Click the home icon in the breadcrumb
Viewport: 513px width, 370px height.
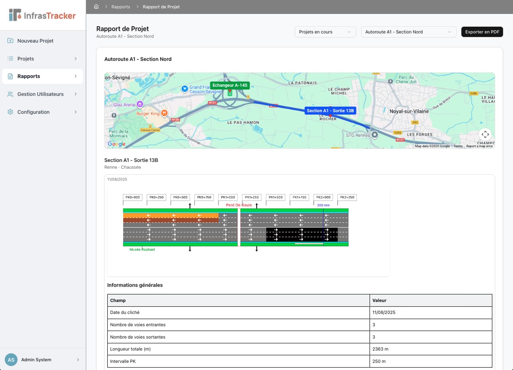point(96,6)
